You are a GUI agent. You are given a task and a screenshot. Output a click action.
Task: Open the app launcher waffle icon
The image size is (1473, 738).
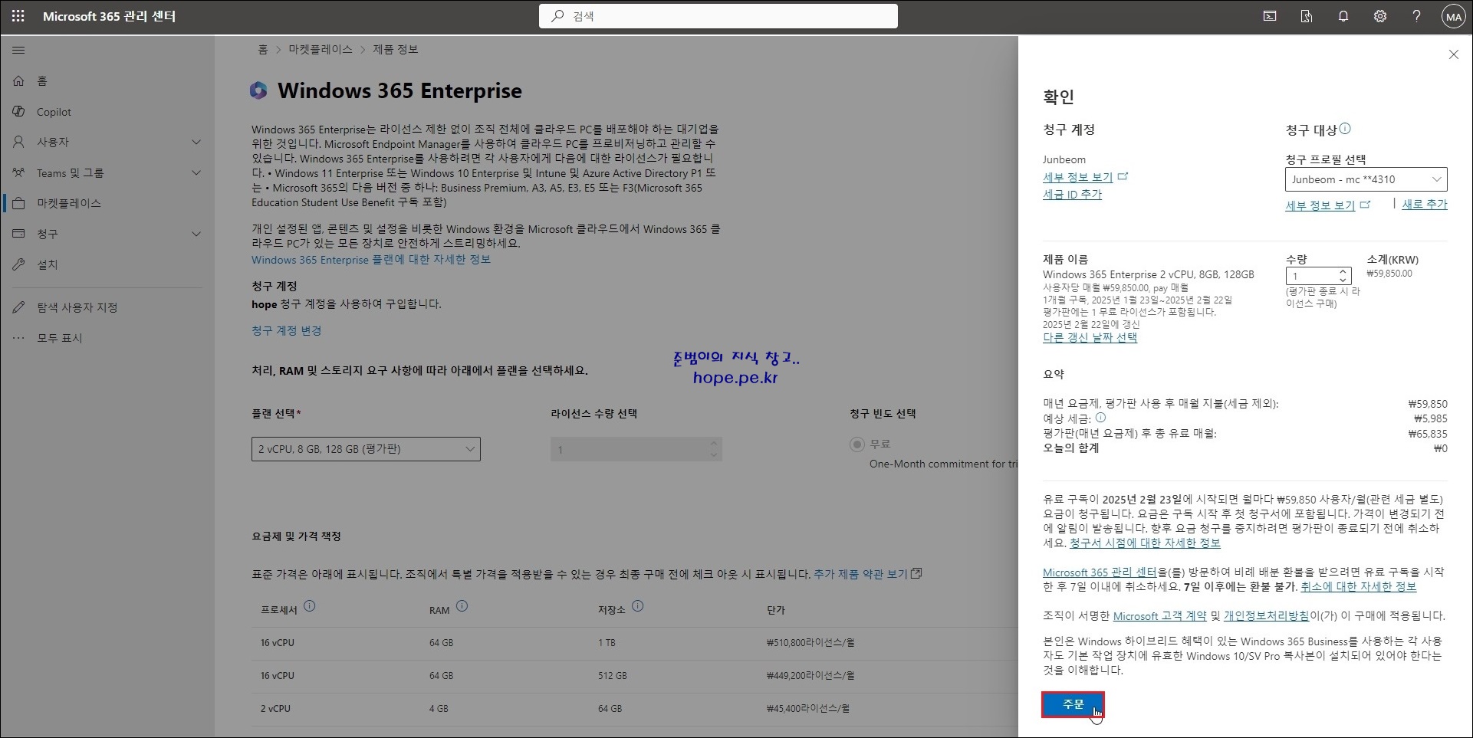18,16
